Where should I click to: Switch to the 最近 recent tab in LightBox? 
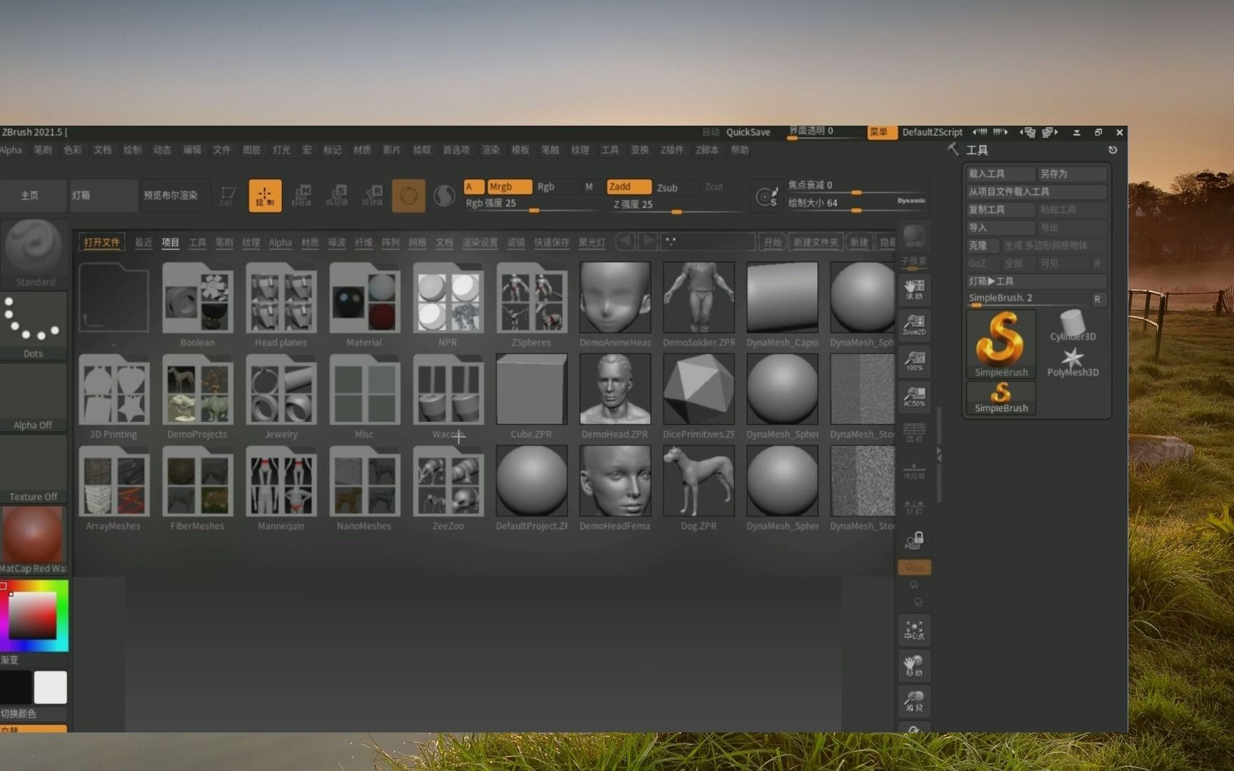click(x=144, y=242)
